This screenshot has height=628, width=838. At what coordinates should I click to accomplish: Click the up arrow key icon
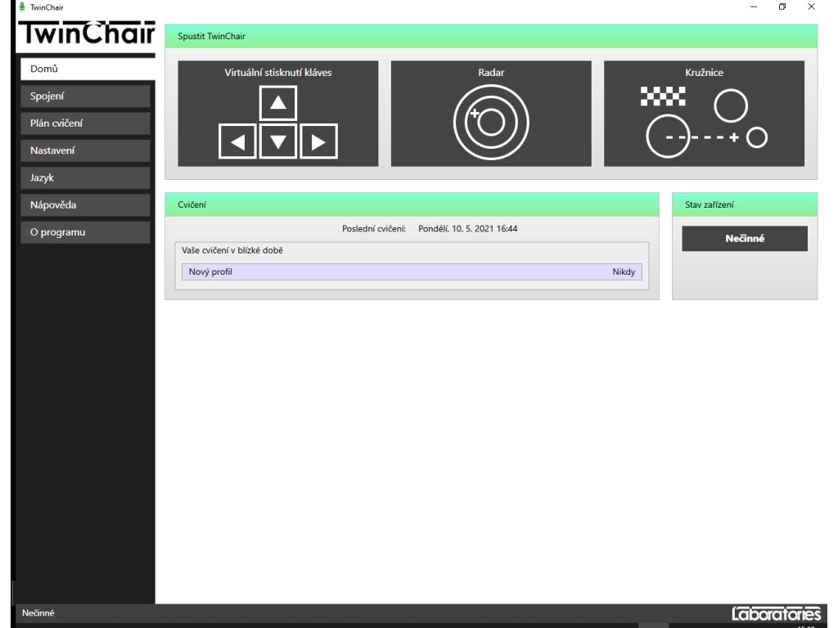point(278,102)
